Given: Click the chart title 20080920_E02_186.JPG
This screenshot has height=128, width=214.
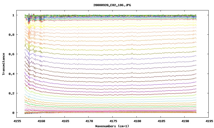Looking at the screenshot, I should pos(112,5).
